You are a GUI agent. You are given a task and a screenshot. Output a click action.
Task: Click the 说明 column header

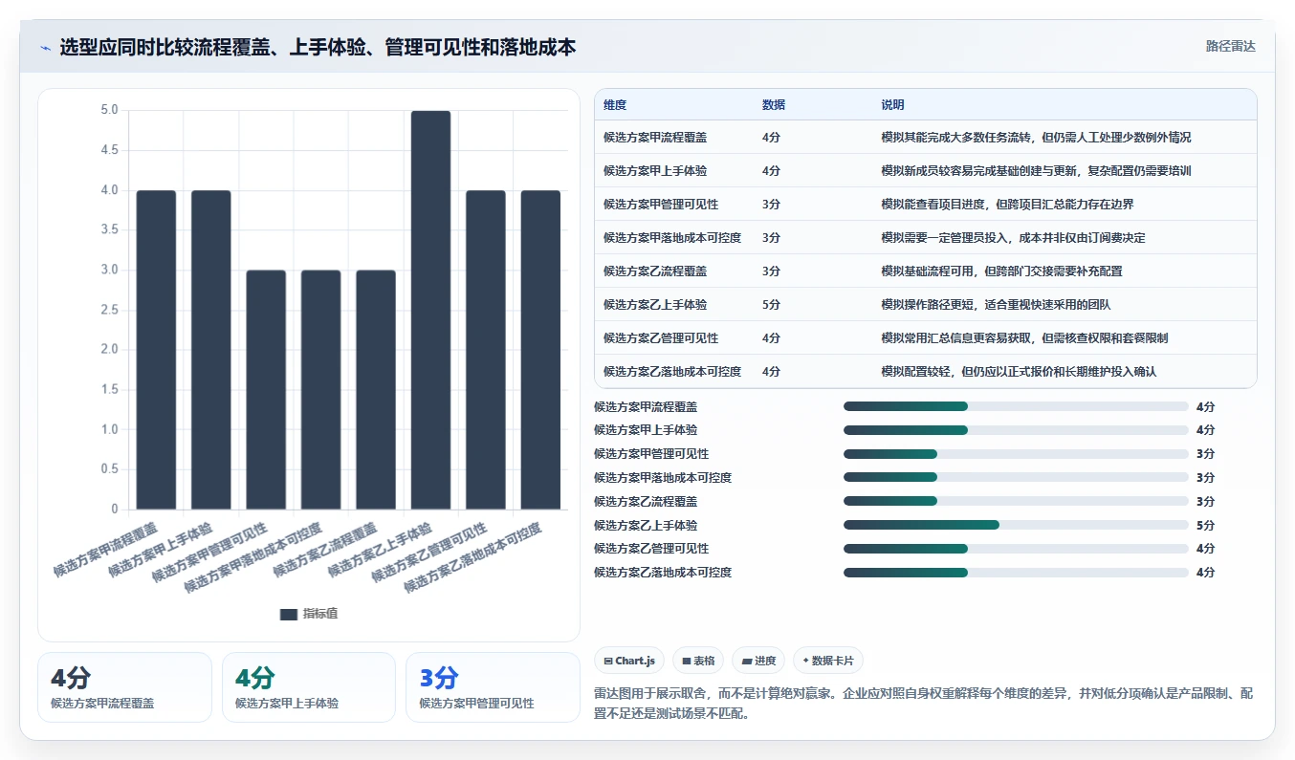892,105
